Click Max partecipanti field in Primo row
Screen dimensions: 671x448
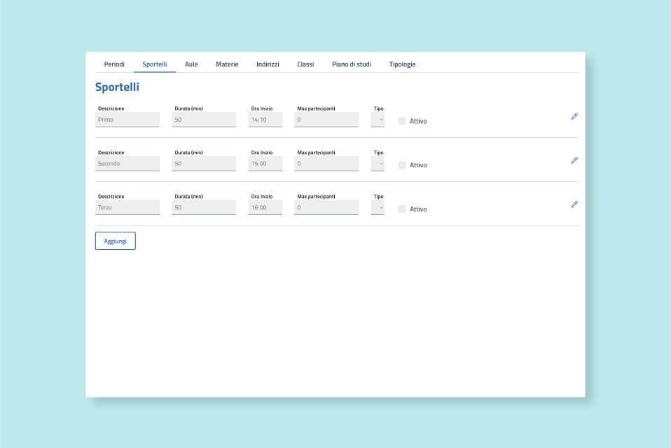326,120
